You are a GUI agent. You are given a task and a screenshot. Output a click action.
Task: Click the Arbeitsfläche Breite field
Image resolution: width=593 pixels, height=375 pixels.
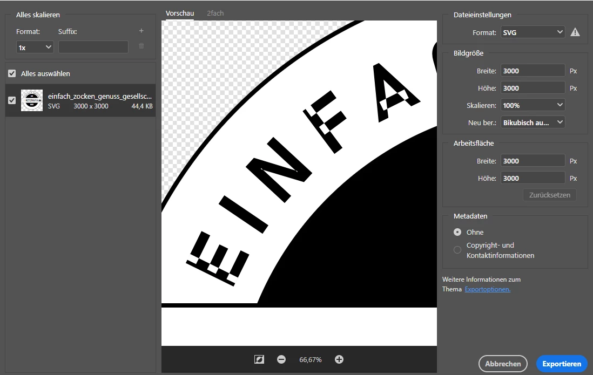pyautogui.click(x=533, y=161)
